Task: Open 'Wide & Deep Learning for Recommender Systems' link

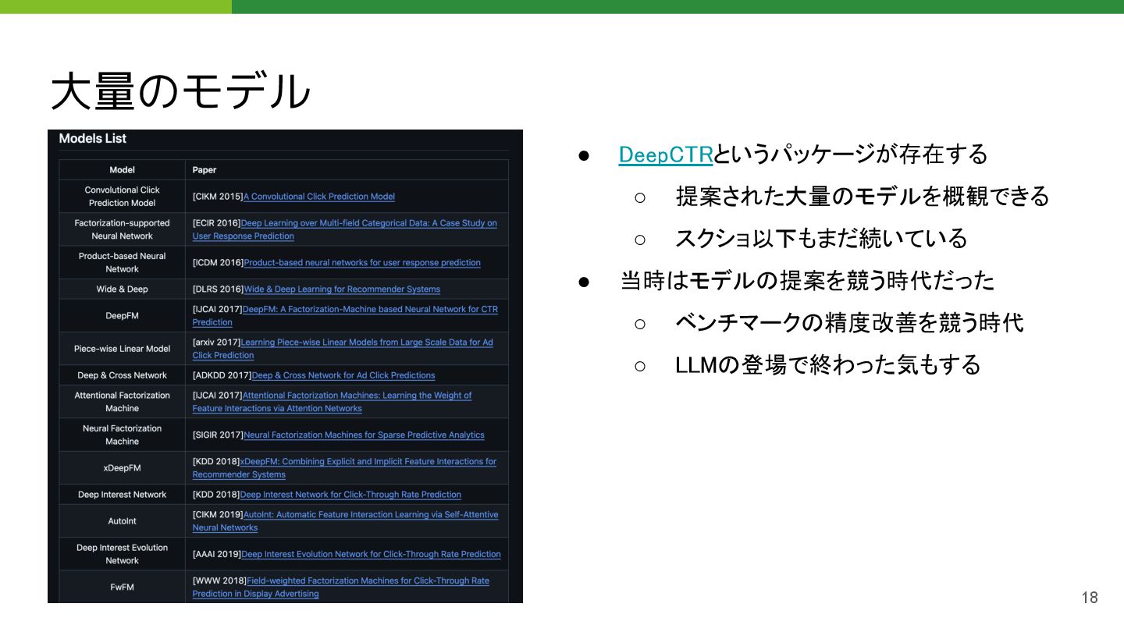Action: point(342,289)
